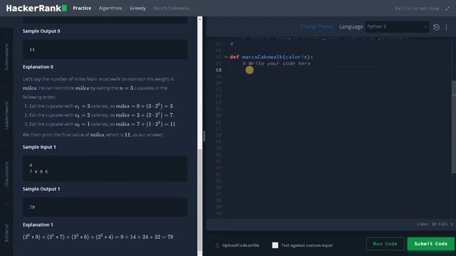Click the code editor vertical scrollbar
The image size is (456, 256).
(454, 128)
